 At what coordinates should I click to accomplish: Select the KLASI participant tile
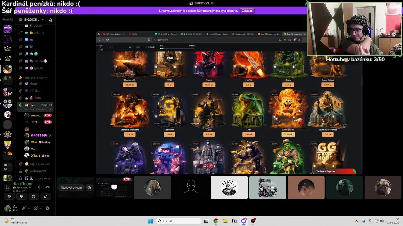(x=229, y=187)
